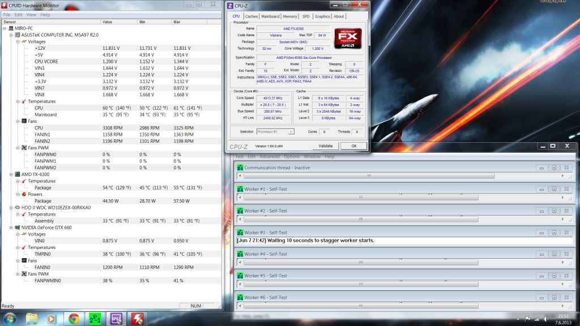Click the Worker #3 window icon
580x326 pixels.
point(240,233)
